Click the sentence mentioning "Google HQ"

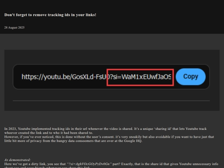(109, 139)
